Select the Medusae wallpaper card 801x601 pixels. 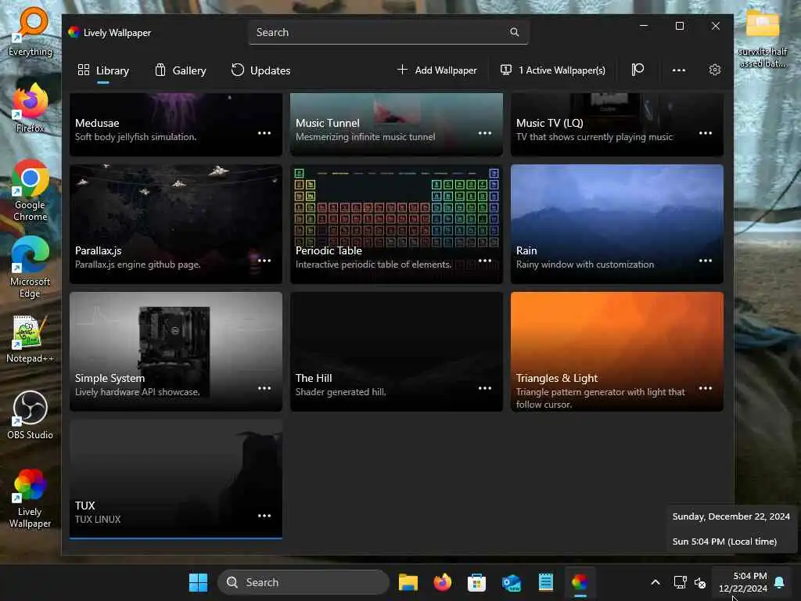[176, 124]
